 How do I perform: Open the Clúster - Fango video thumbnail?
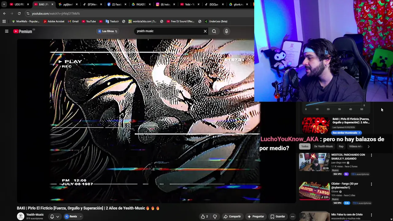314,191
